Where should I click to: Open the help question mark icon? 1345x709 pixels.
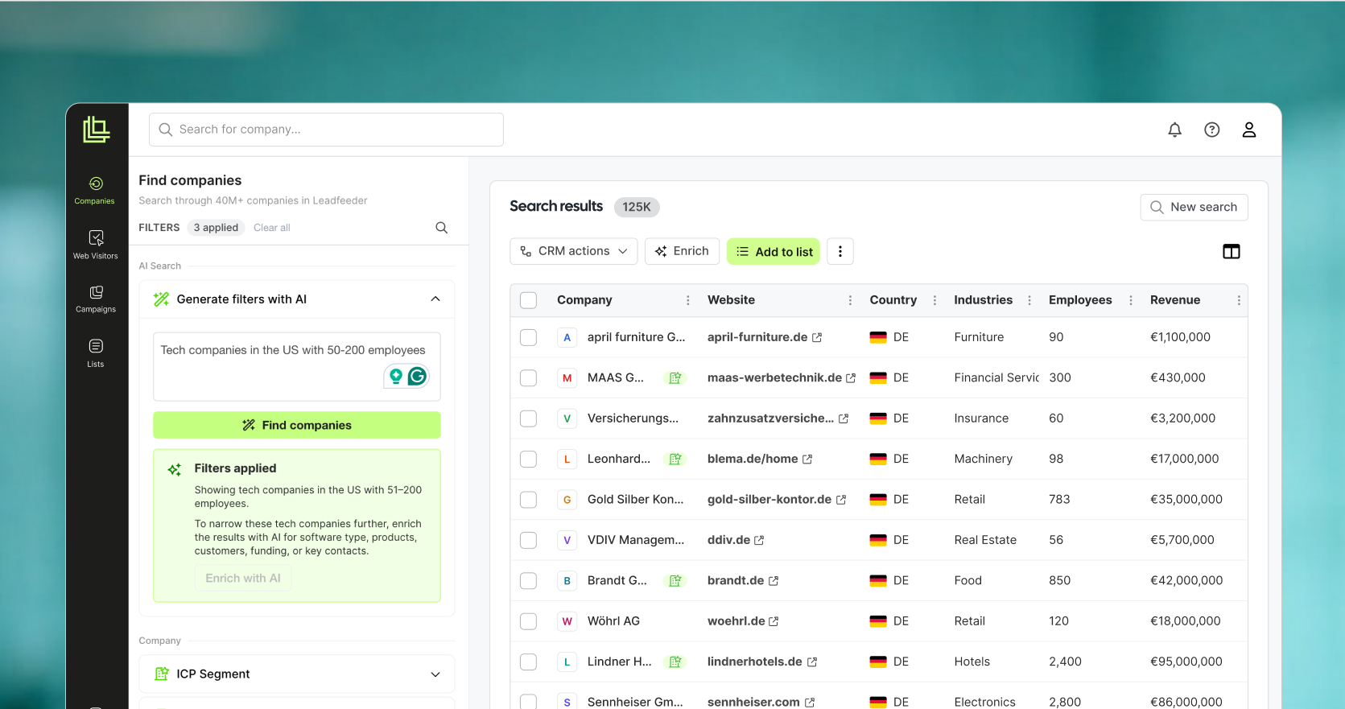pyautogui.click(x=1212, y=130)
